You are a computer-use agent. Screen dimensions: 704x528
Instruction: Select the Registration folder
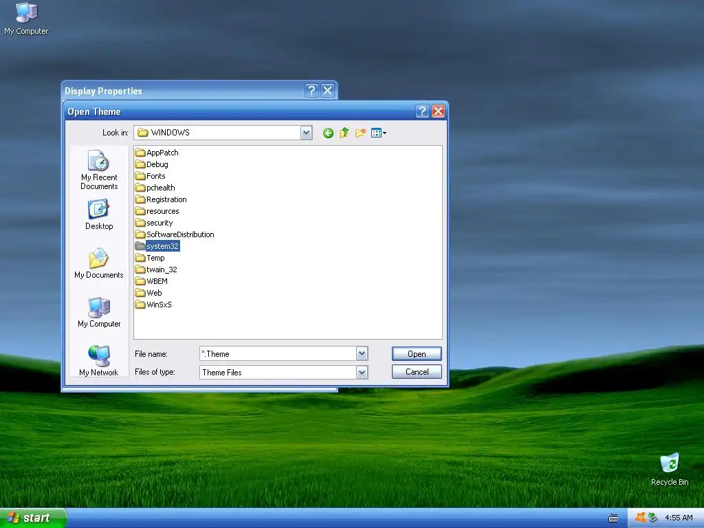[161, 199]
